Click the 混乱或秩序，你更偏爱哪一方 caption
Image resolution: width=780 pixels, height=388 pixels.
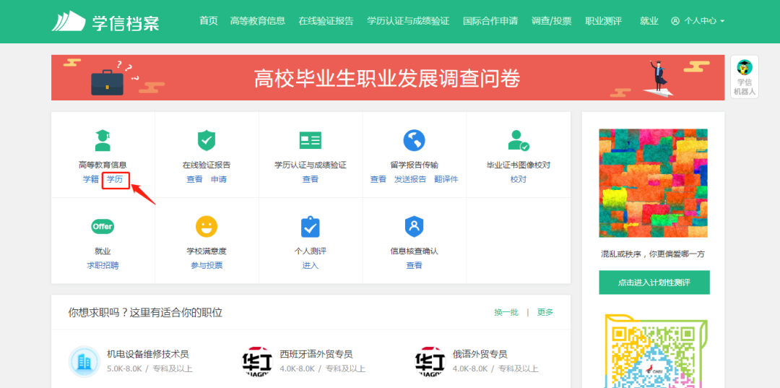click(653, 254)
